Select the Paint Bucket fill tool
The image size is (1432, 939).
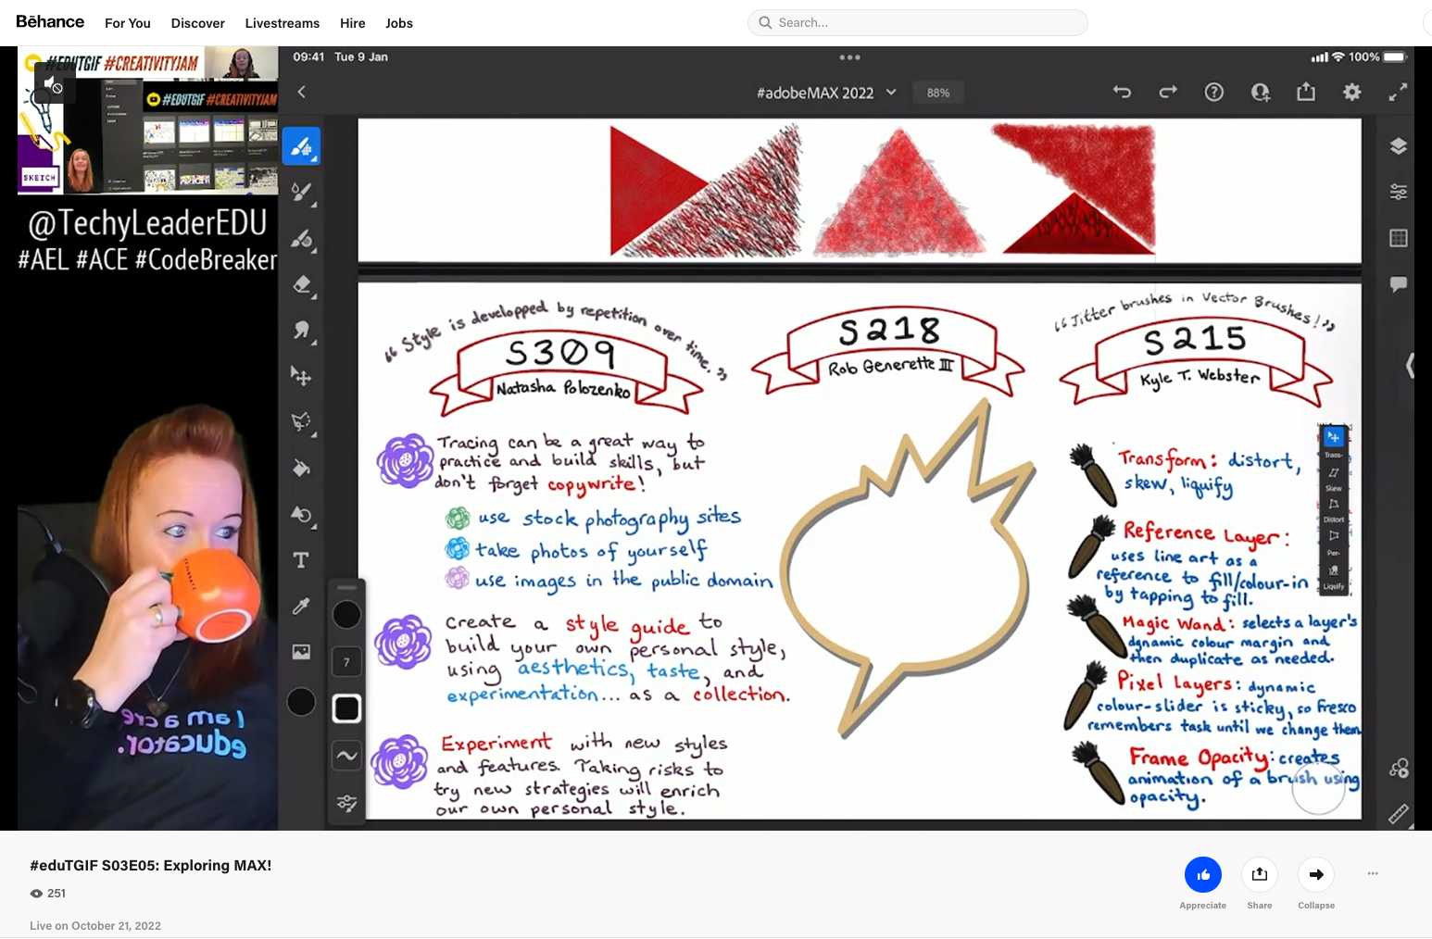pos(301,469)
